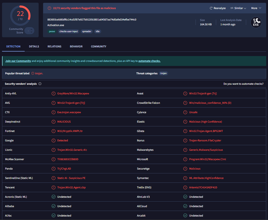Click the checkmark icon in the AliCloud row
This screenshot has width=268, height=220.
point(185,206)
